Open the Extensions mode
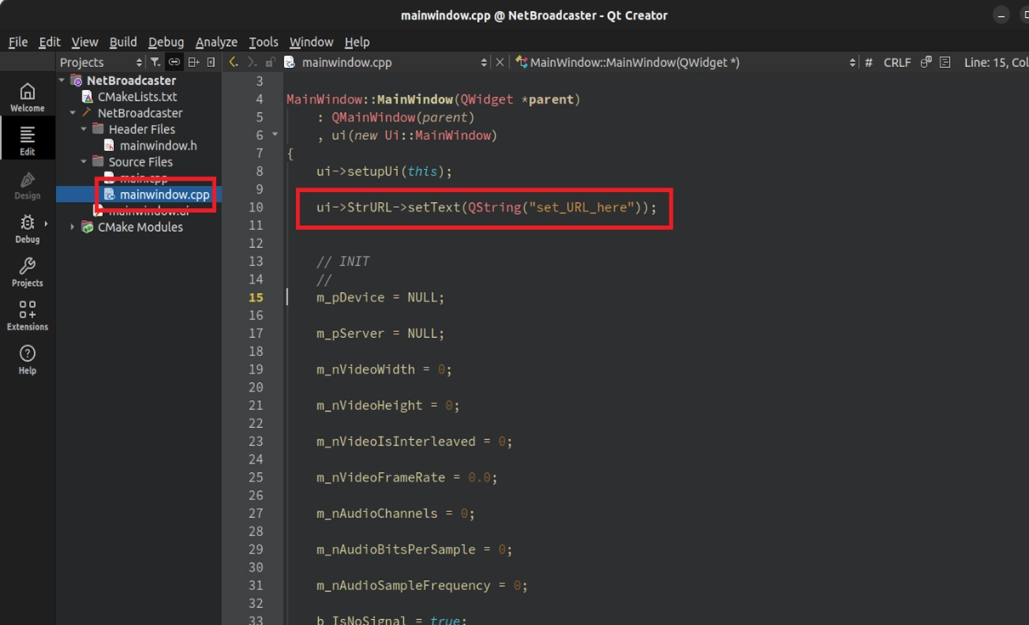The image size is (1029, 625). (x=27, y=315)
